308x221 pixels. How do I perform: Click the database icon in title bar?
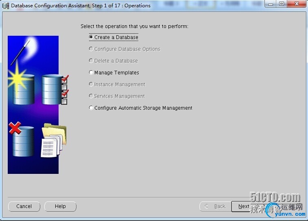6,6
